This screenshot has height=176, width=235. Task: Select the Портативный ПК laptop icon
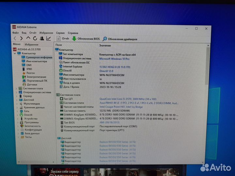click(x=24, y=81)
